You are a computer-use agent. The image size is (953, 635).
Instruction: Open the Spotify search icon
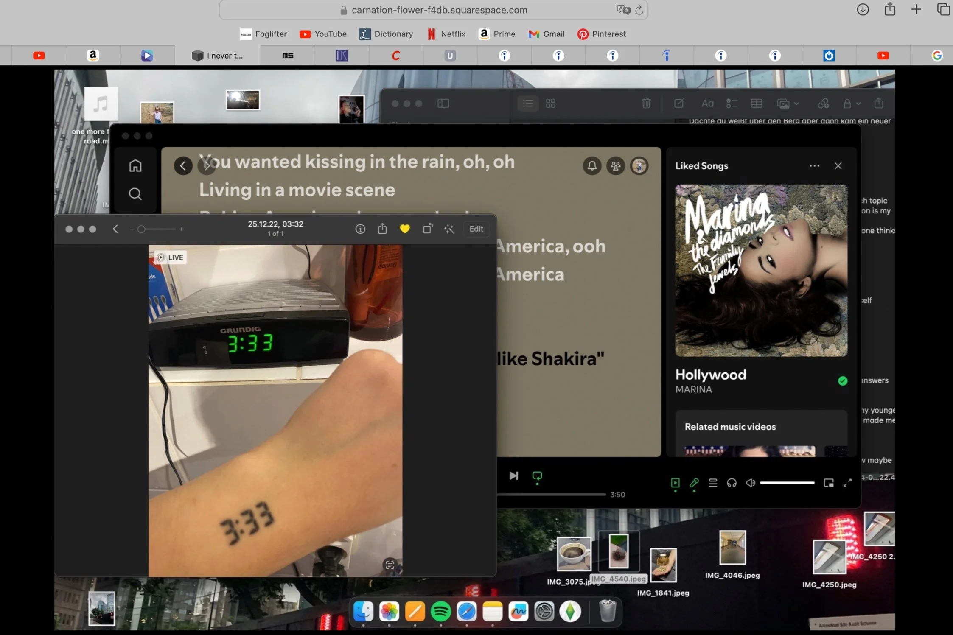coord(135,194)
